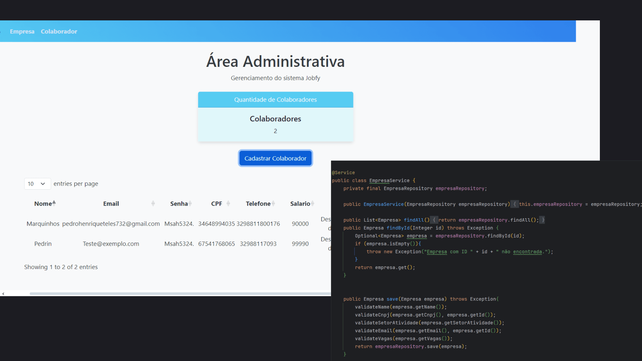642x361 pixels.
Task: Click the save method name in code
Action: [392, 299]
